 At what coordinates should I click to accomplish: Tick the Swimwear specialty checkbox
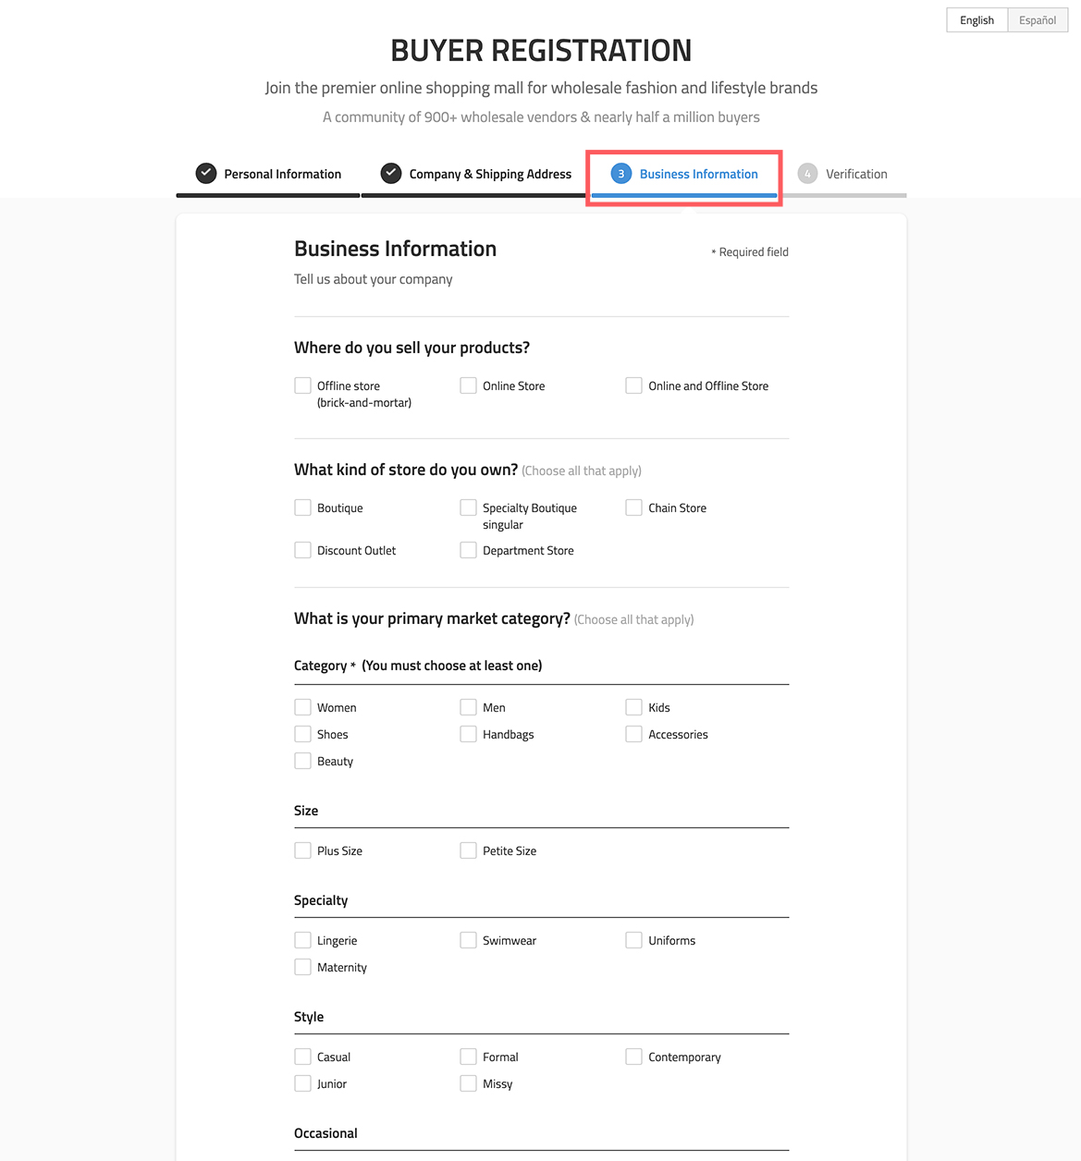469,940
